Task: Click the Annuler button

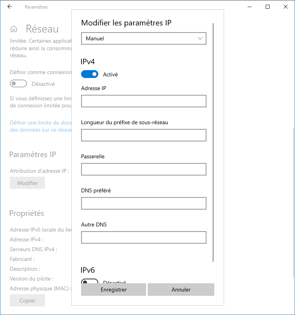Action: 181,290
